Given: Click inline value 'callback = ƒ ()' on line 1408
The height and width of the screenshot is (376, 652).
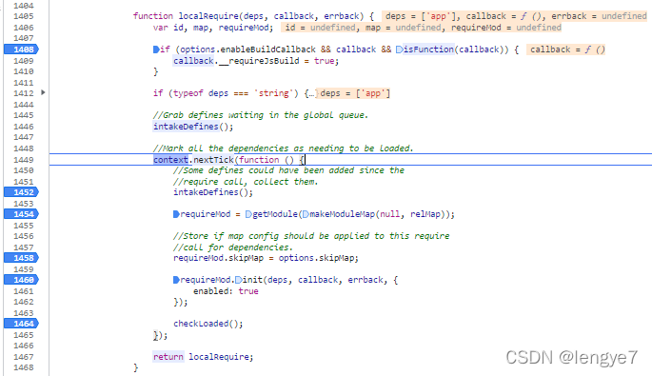Looking at the screenshot, I should 567,49.
